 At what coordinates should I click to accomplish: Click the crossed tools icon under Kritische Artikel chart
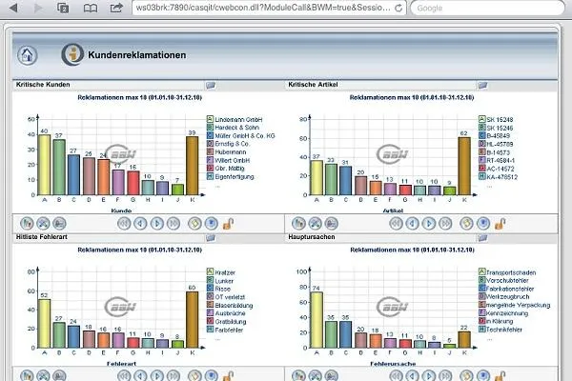pos(316,223)
